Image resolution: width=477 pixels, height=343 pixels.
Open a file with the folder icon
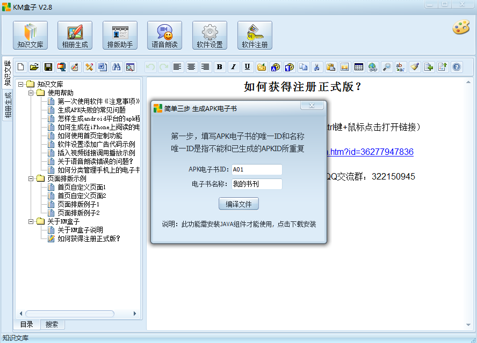tap(34, 66)
